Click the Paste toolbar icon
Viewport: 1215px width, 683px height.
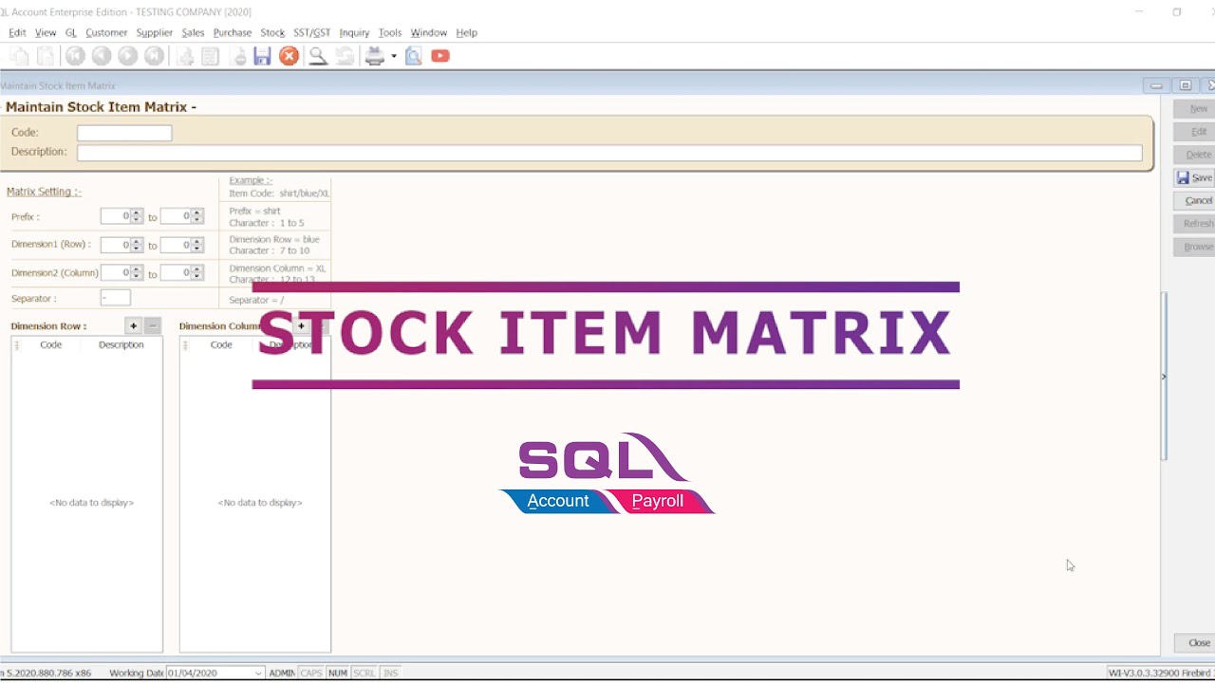[45, 56]
